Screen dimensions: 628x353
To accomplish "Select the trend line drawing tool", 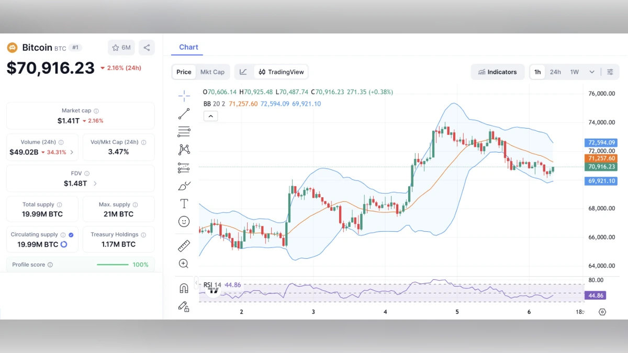I will point(184,113).
